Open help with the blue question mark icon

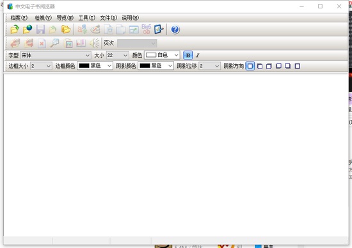[x=175, y=29]
